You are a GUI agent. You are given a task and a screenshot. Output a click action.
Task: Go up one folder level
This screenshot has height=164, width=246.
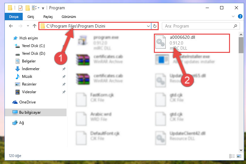pyautogui.click(x=34, y=26)
